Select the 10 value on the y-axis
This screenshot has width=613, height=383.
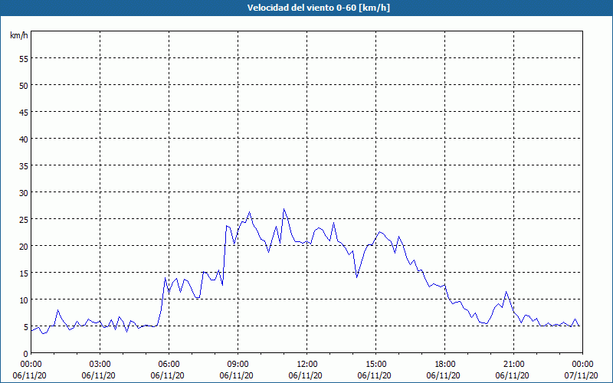[x=24, y=300]
